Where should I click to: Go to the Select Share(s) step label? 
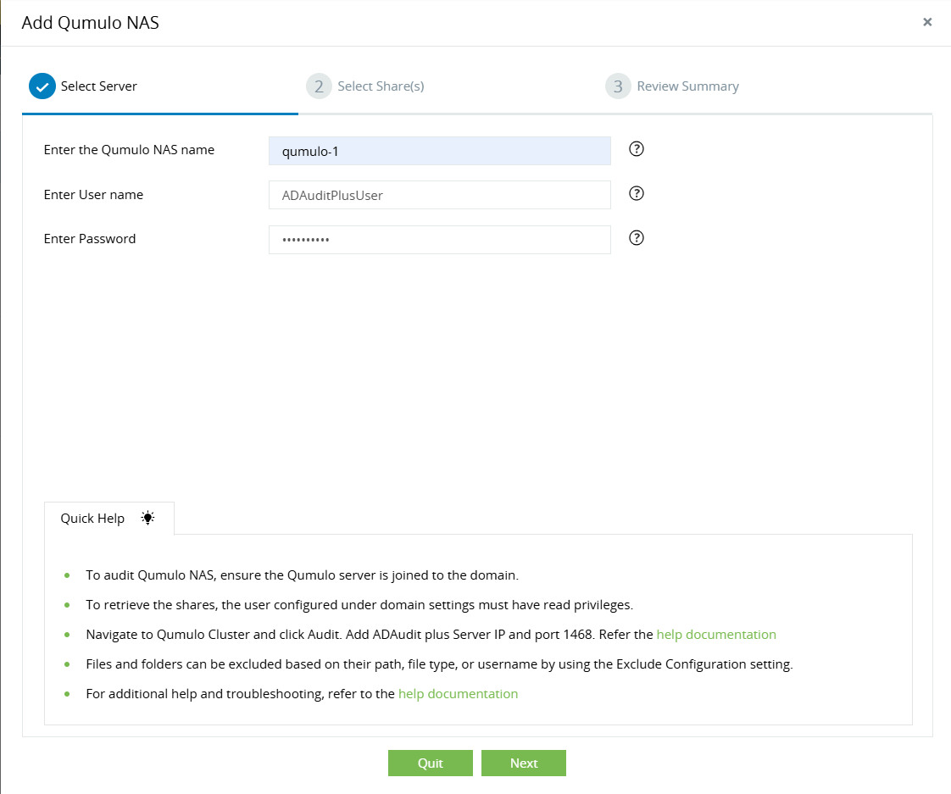click(x=381, y=86)
